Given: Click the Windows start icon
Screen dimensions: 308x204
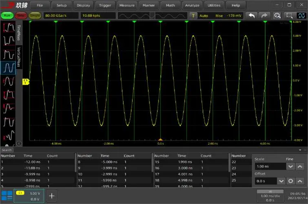Looking at the screenshot, I should (x=7, y=195).
